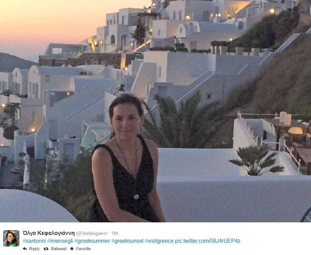Select the Favorite text label
The width and height of the screenshot is (311, 255).
83,249
